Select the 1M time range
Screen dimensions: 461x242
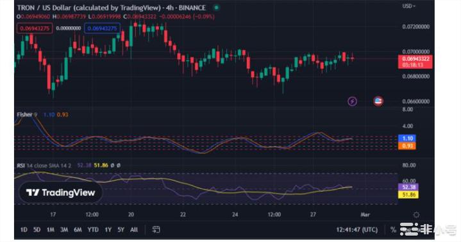(51, 230)
